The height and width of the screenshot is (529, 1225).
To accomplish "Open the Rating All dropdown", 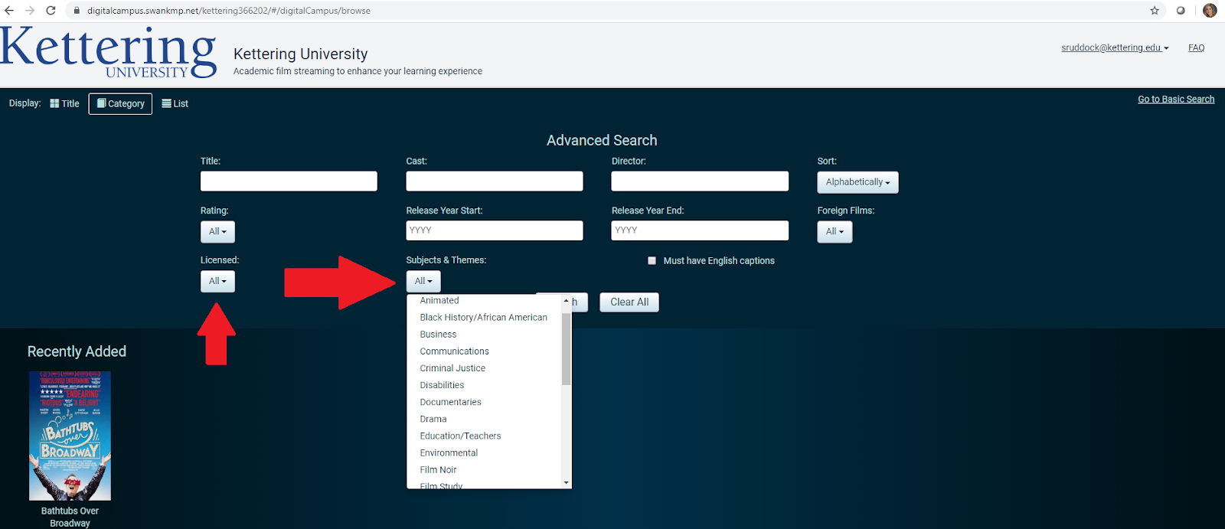I will point(217,232).
